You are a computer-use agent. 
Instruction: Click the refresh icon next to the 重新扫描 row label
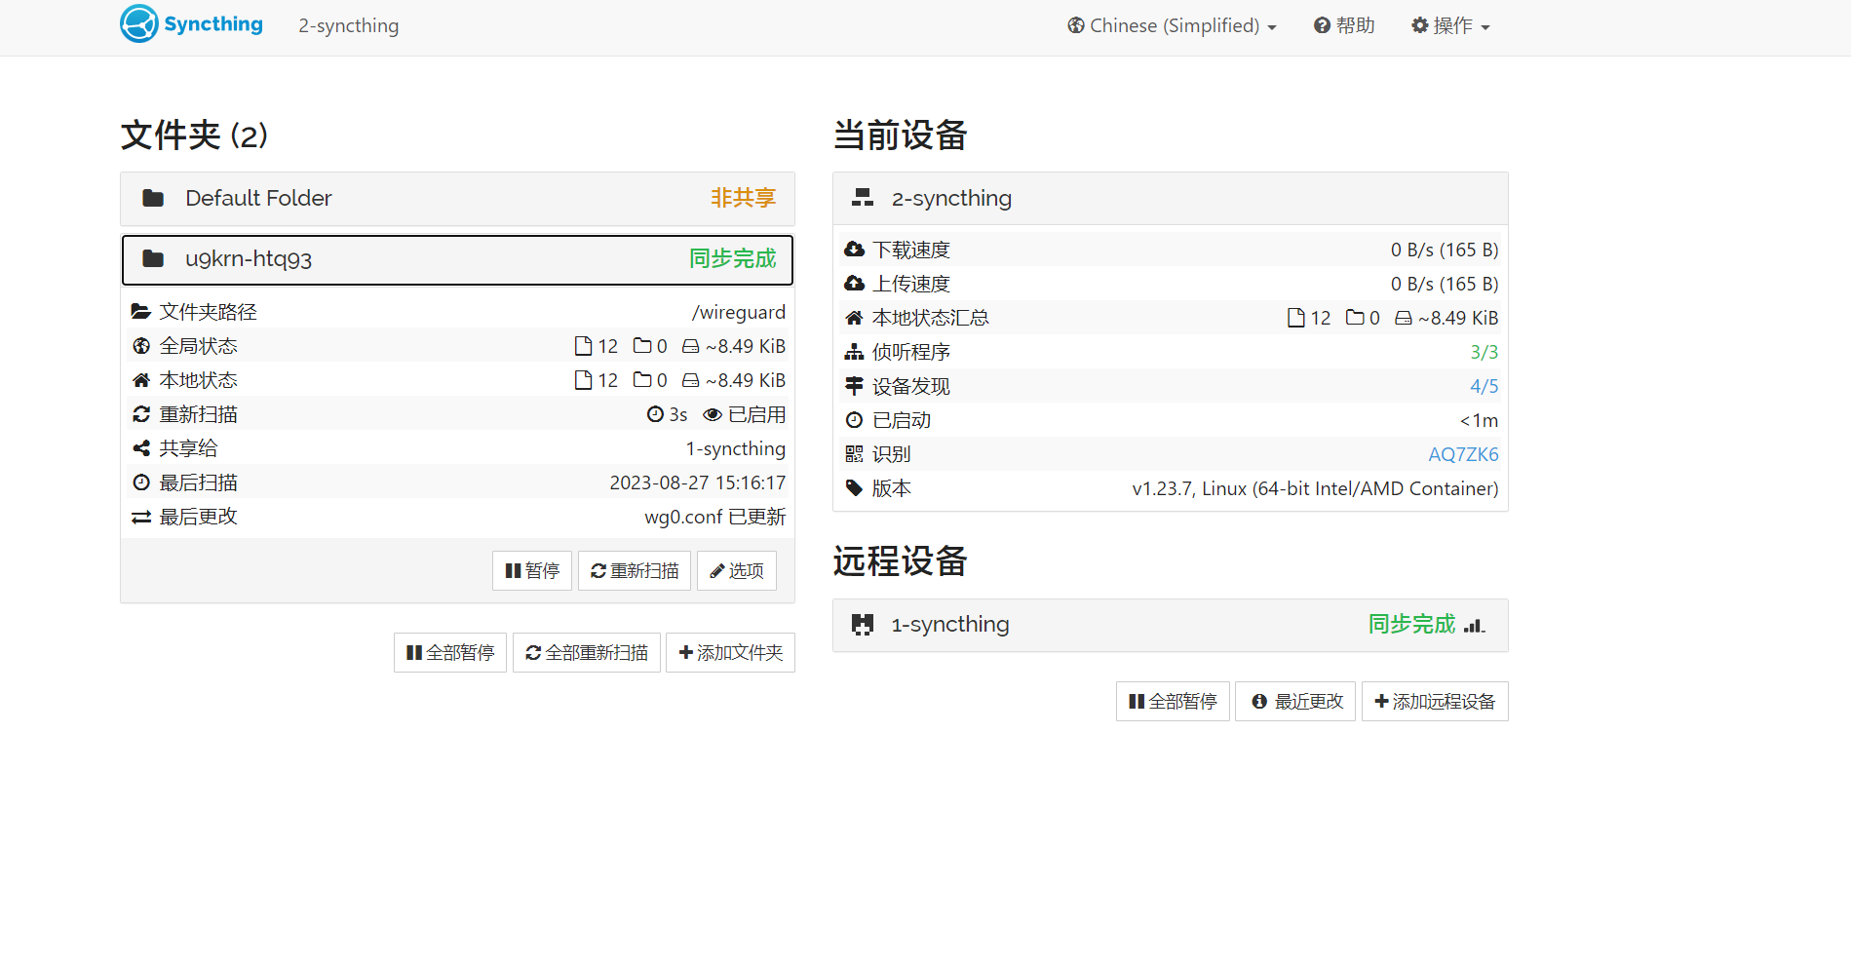tap(141, 414)
